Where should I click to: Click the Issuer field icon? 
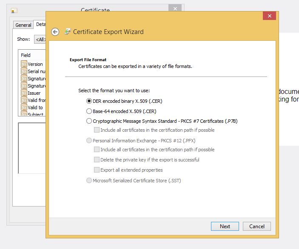24,93
